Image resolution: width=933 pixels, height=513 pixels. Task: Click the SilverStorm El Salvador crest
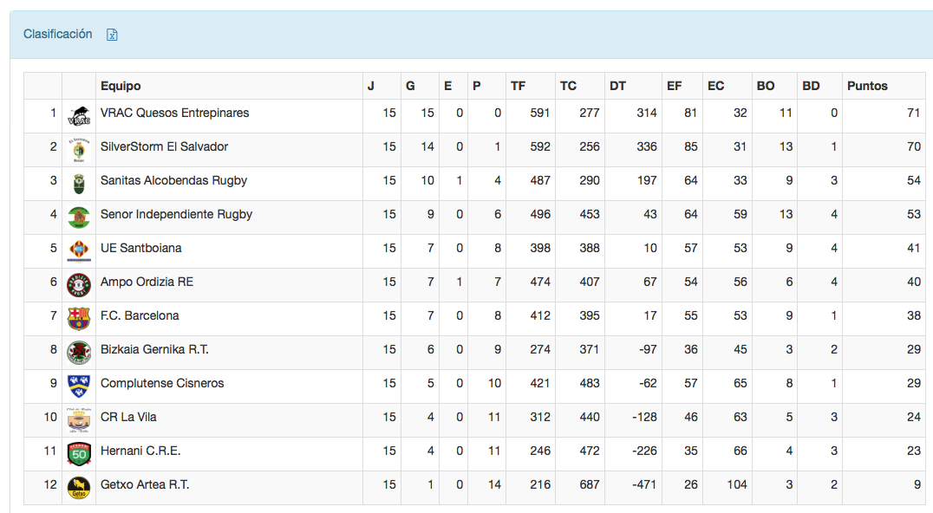tap(79, 150)
